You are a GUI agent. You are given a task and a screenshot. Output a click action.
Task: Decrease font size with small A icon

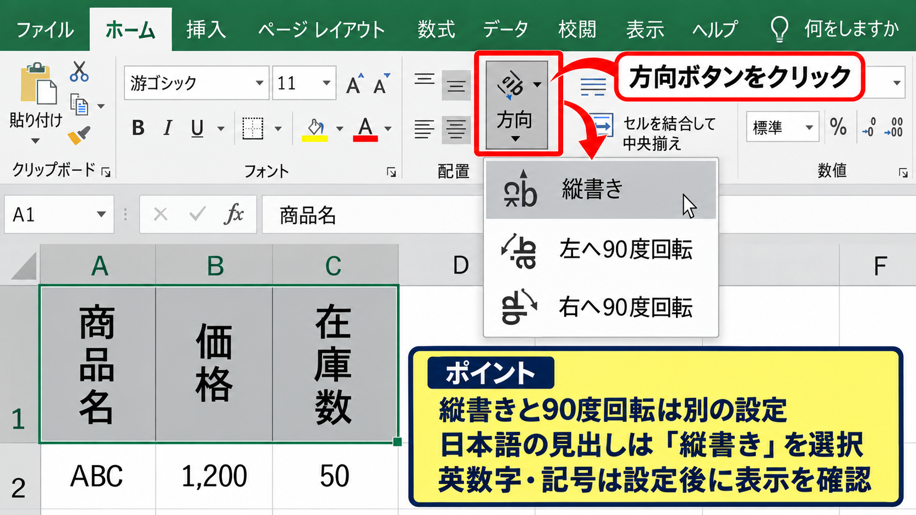tap(381, 84)
